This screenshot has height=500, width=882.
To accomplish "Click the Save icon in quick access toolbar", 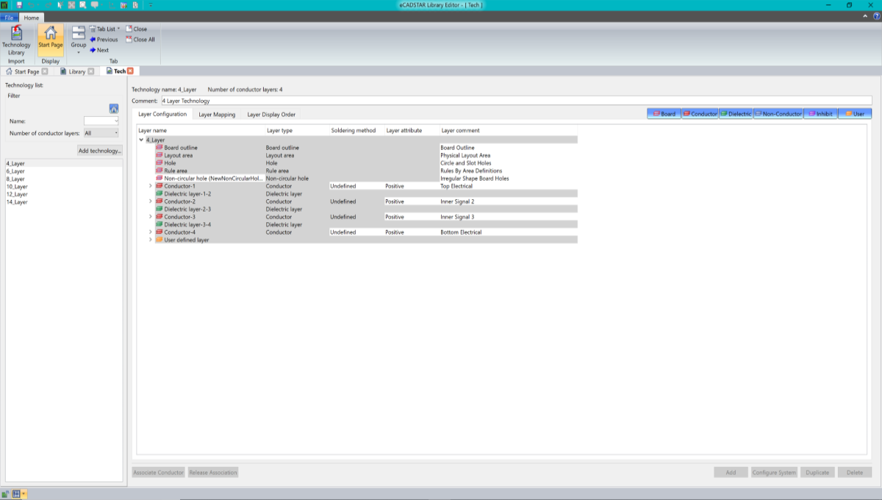I will pyautogui.click(x=18, y=5).
